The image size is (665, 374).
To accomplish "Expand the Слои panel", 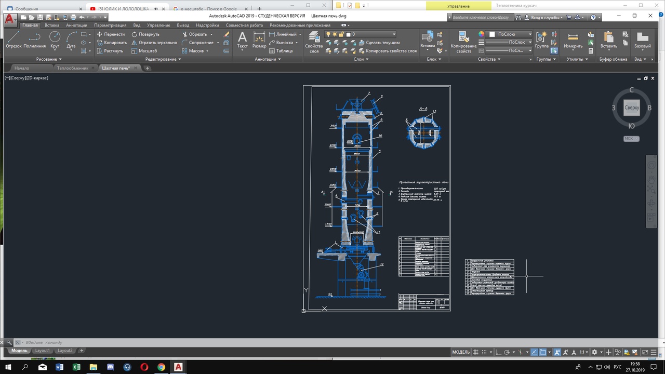I will click(362, 59).
